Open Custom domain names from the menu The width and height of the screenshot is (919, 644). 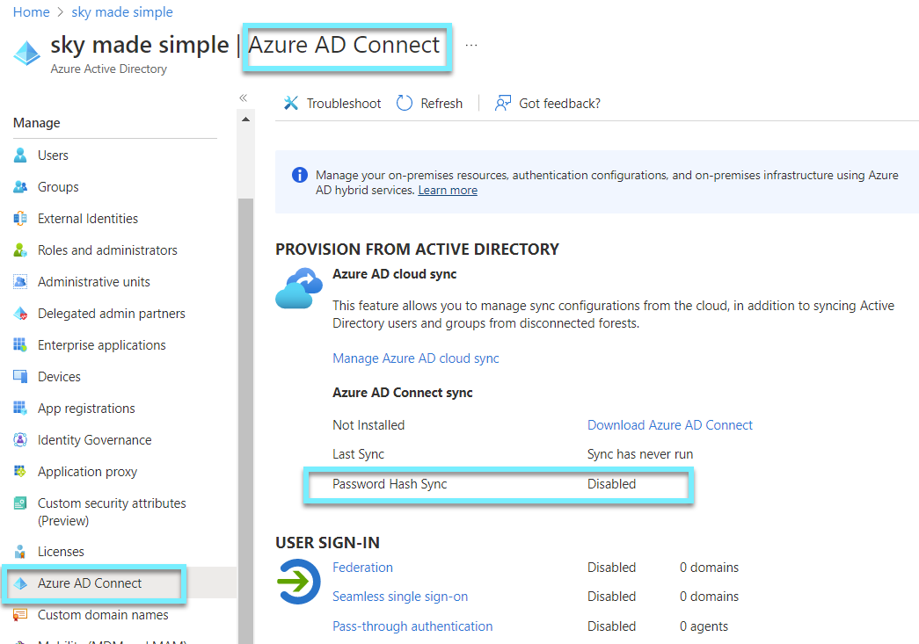pos(103,615)
